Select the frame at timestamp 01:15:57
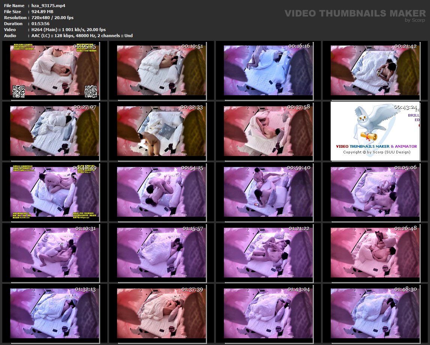This screenshot has height=345, width=430. point(162,253)
